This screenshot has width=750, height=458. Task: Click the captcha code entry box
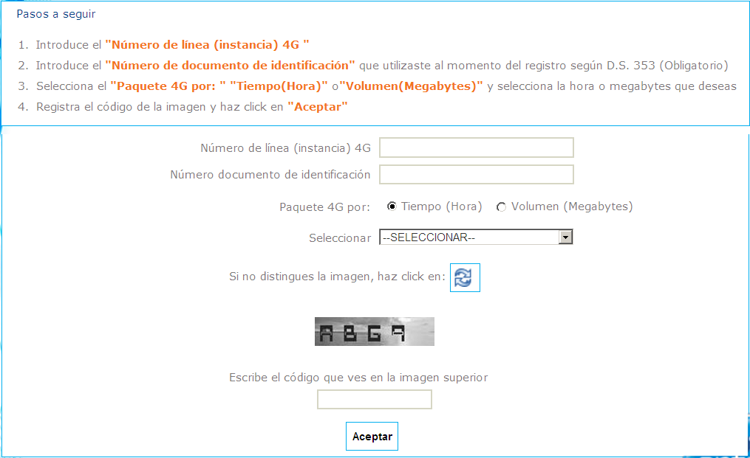375,399
